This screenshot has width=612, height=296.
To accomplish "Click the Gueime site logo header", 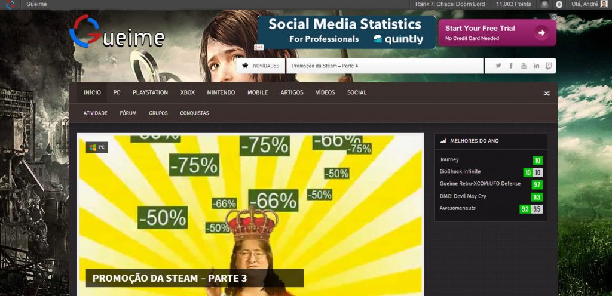I will [x=117, y=32].
